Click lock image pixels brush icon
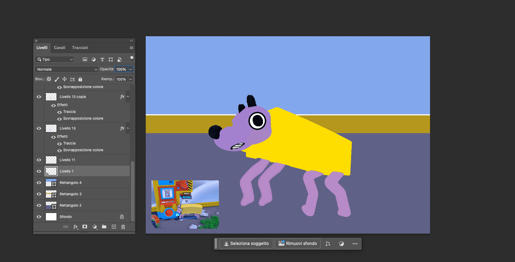515x262 pixels. click(57, 79)
